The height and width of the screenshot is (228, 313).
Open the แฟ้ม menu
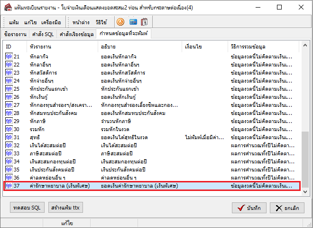[x=14, y=22]
